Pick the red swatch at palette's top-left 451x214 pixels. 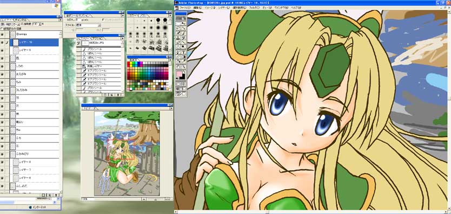click(x=128, y=63)
